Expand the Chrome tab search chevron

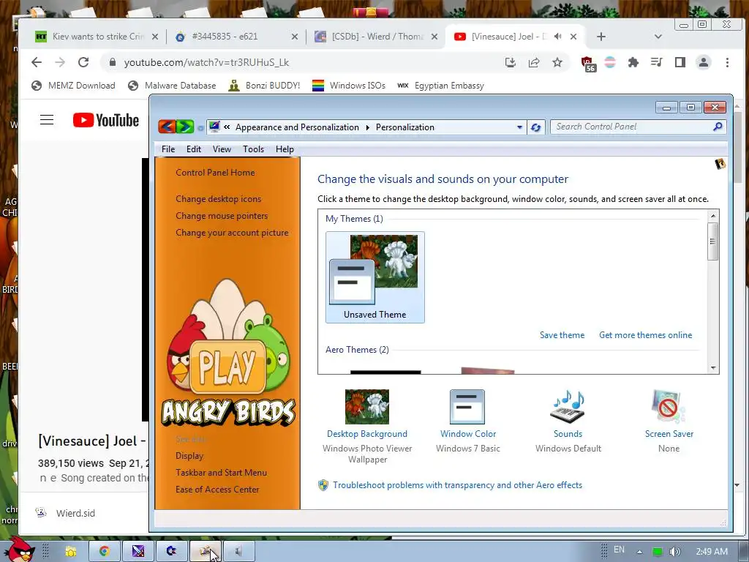(x=658, y=37)
